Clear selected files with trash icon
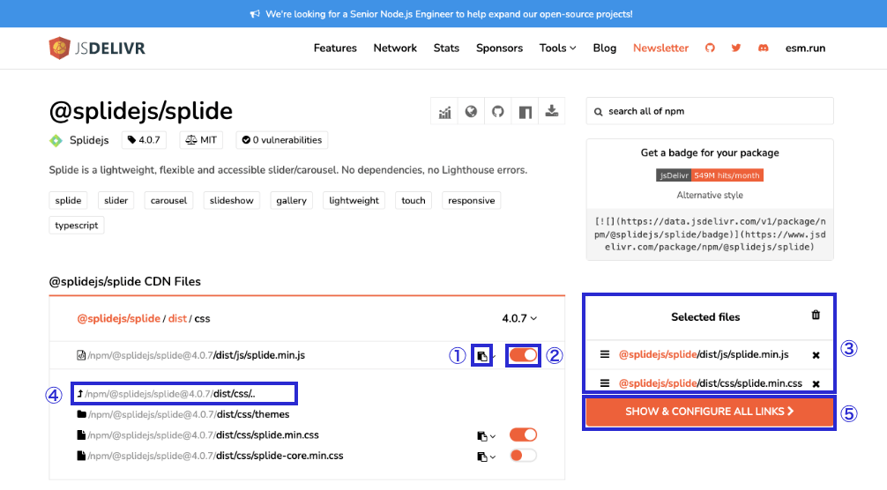 [x=816, y=315]
